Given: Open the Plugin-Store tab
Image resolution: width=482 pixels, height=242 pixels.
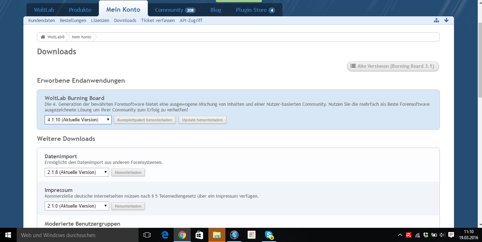Looking at the screenshot, I should tap(255, 10).
